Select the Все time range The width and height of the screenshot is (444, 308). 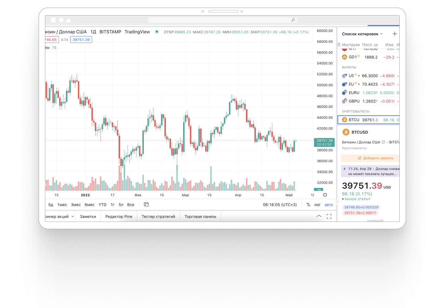[131, 205]
